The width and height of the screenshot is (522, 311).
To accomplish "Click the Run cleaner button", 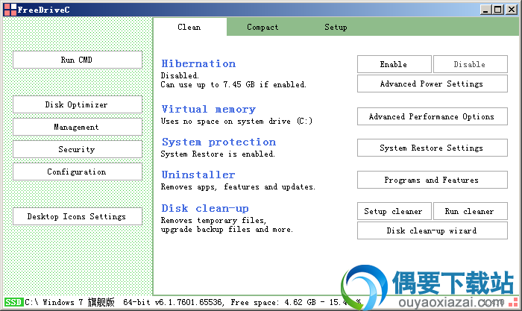I will (470, 211).
